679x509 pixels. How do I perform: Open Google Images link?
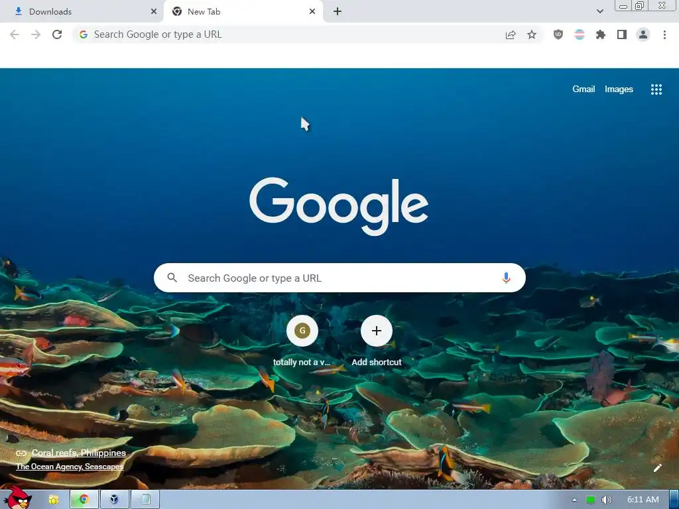[619, 89]
